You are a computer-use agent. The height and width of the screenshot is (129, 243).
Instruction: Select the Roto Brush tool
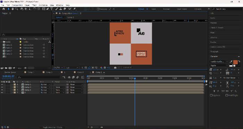point(70,9)
